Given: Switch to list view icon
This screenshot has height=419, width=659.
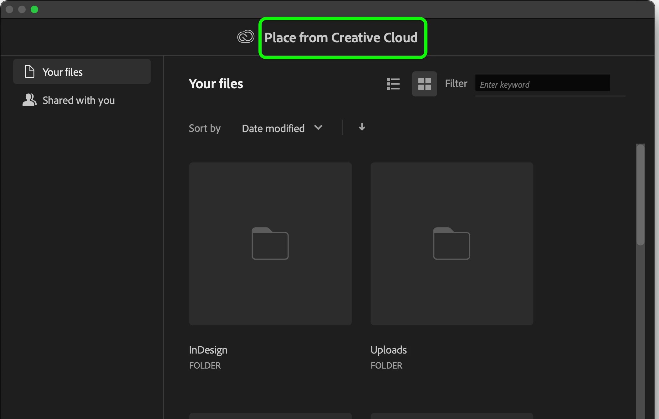Looking at the screenshot, I should pyautogui.click(x=393, y=84).
